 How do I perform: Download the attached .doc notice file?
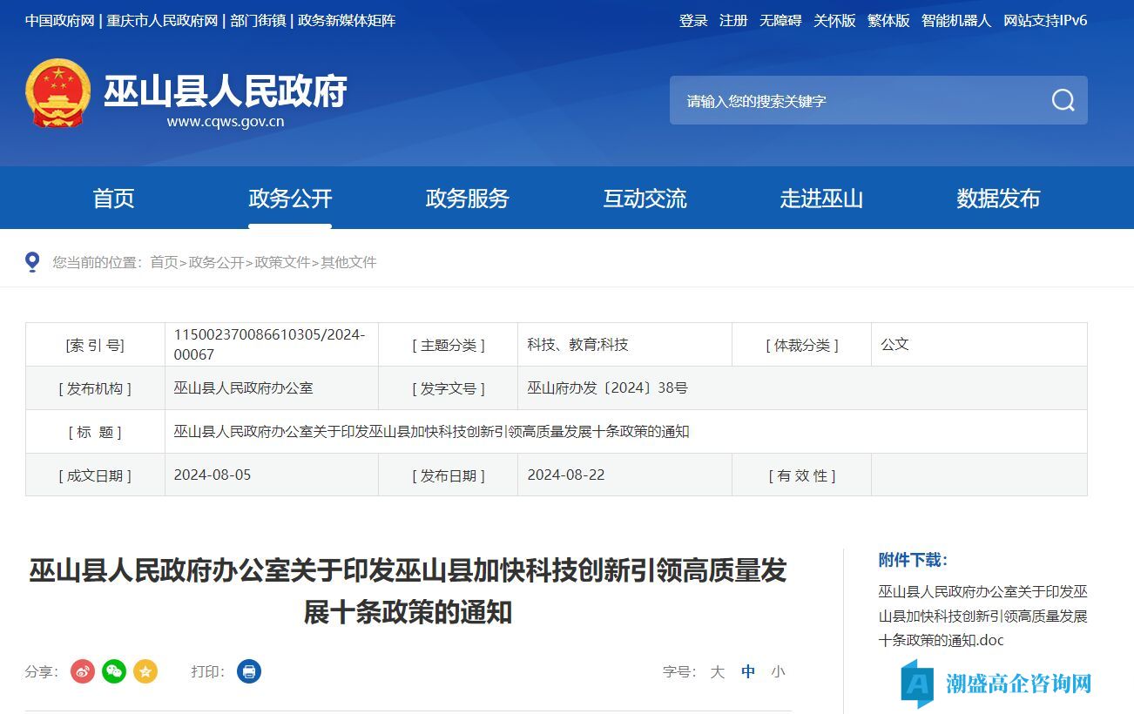pos(982,616)
